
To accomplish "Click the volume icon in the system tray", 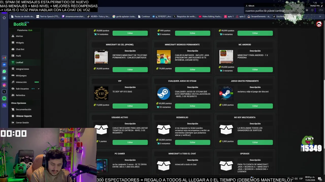I will [x=296, y=178].
